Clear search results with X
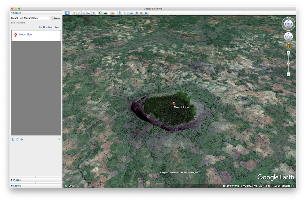 [x=59, y=139]
